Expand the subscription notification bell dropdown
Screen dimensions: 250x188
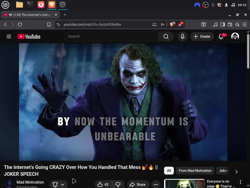[59, 185]
